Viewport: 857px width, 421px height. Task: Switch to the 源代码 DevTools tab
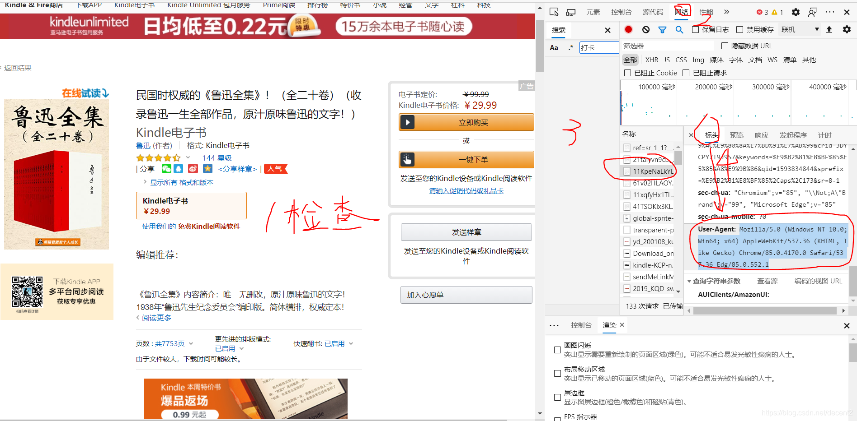tap(653, 12)
